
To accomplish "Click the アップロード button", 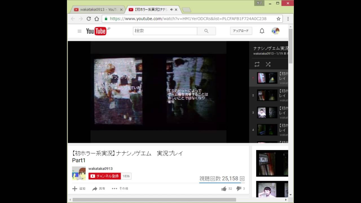I will 241,31.
